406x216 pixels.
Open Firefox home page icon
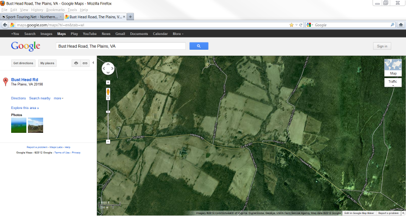pos(401,25)
